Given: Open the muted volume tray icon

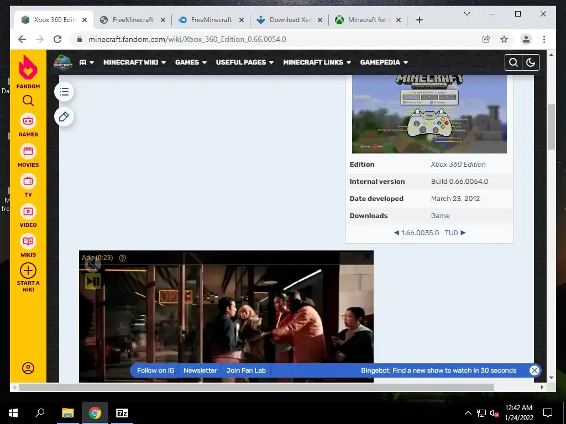Looking at the screenshot, I should click(x=495, y=413).
